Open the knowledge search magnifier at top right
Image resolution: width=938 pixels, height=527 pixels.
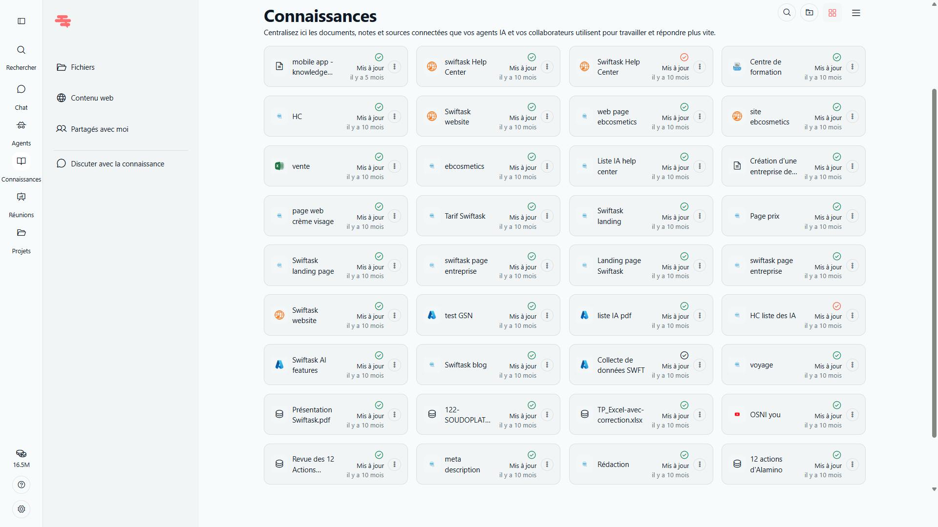[x=787, y=13]
